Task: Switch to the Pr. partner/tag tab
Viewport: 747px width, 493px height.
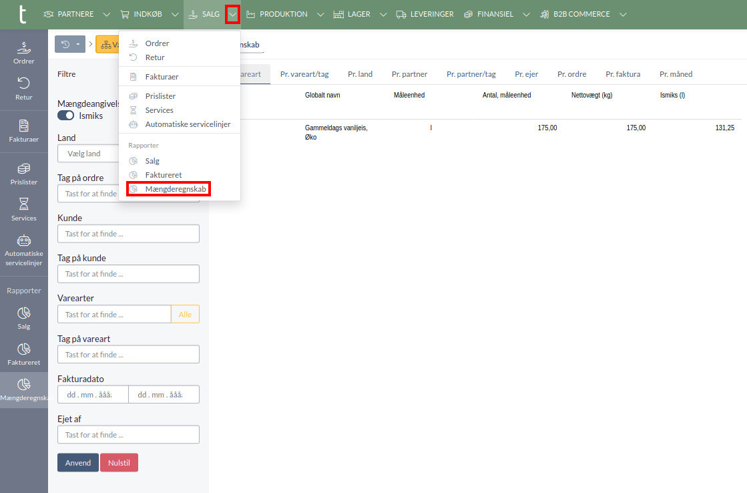Action: (x=471, y=74)
